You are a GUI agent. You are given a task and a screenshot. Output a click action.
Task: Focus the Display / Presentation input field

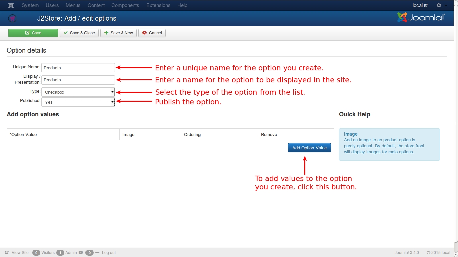click(x=78, y=80)
